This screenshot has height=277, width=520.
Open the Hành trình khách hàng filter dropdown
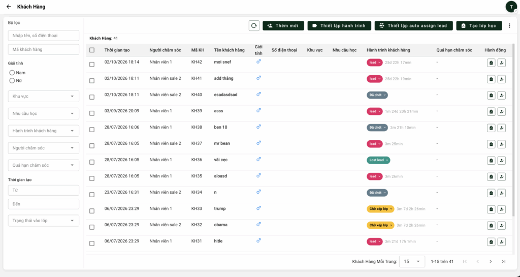point(44,131)
